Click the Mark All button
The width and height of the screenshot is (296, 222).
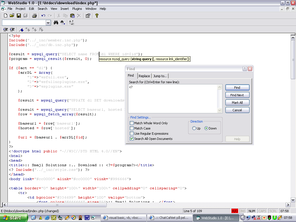coord(237,103)
